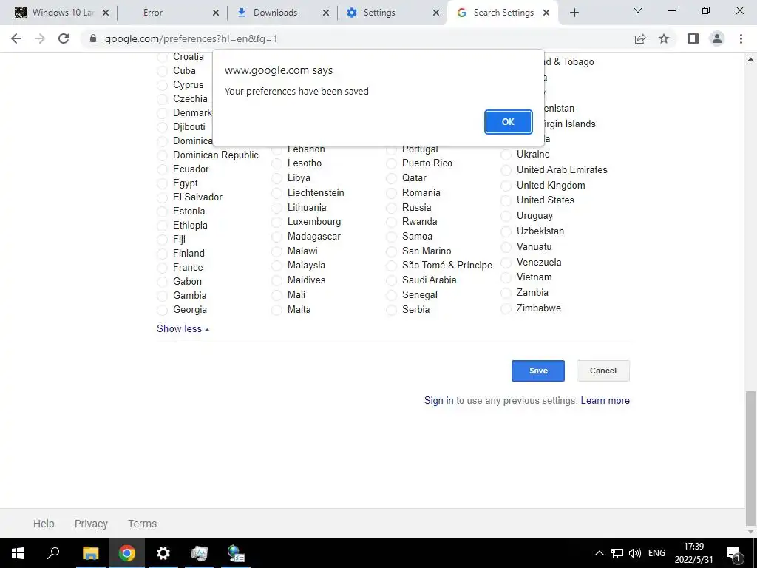757x568 pixels.
Task: Open Windows taskbar search
Action: click(53, 553)
